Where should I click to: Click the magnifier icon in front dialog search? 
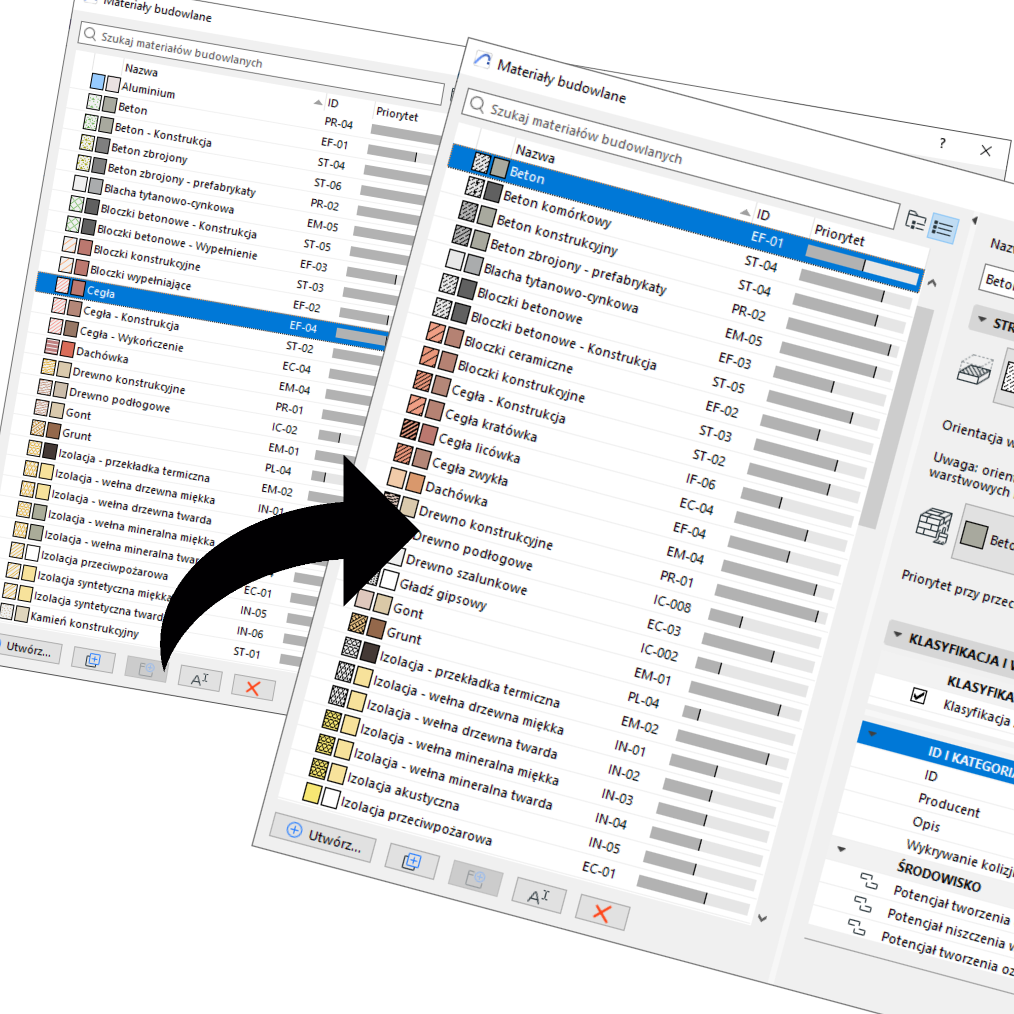(x=477, y=105)
